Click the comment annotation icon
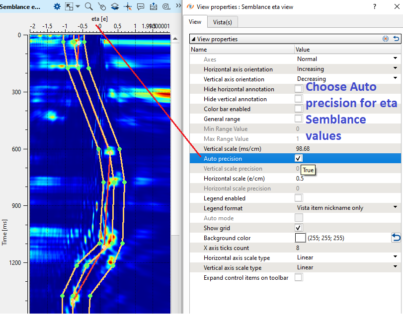 tap(141, 6)
